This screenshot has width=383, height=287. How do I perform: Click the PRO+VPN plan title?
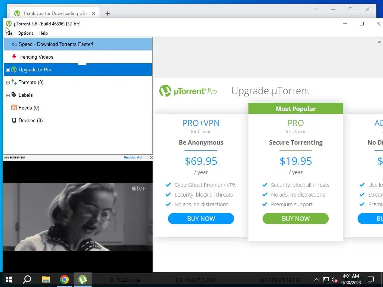pos(201,123)
